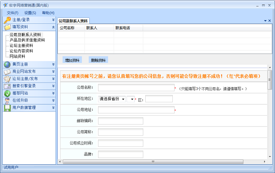
Task: Open the city dropdown next to province
Action: click(x=131, y=99)
